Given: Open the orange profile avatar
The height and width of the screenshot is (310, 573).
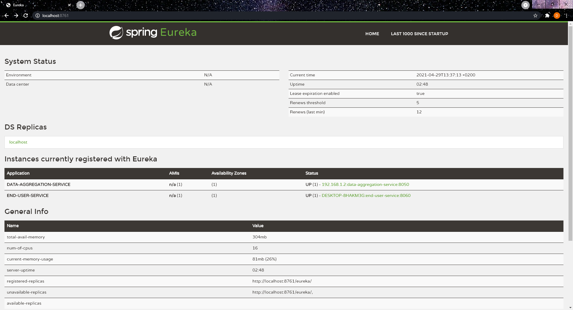Looking at the screenshot, I should click(557, 16).
